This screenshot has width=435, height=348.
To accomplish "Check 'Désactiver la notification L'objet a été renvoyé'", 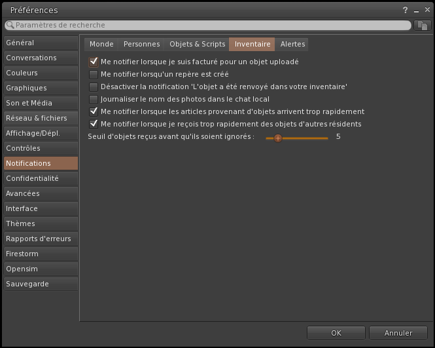I will tap(94, 87).
